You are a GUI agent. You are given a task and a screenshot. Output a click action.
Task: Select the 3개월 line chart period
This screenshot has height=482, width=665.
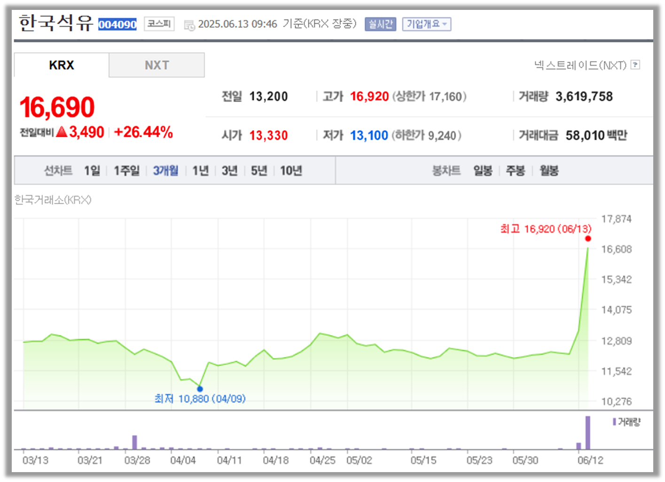(165, 170)
